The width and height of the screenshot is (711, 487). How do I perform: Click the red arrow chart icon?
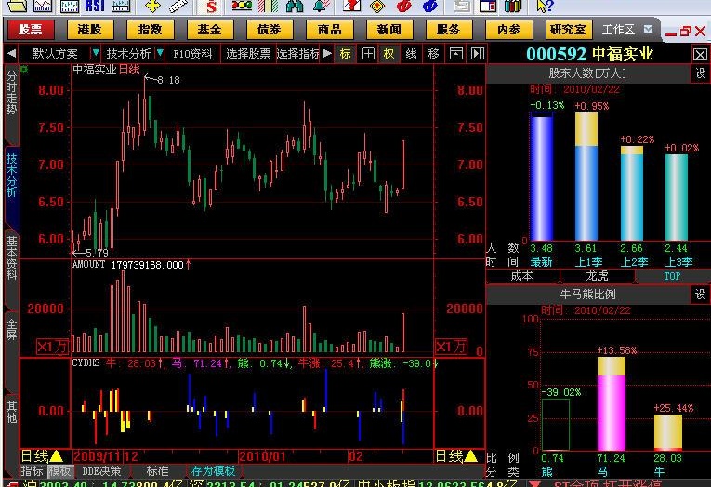coord(351,6)
